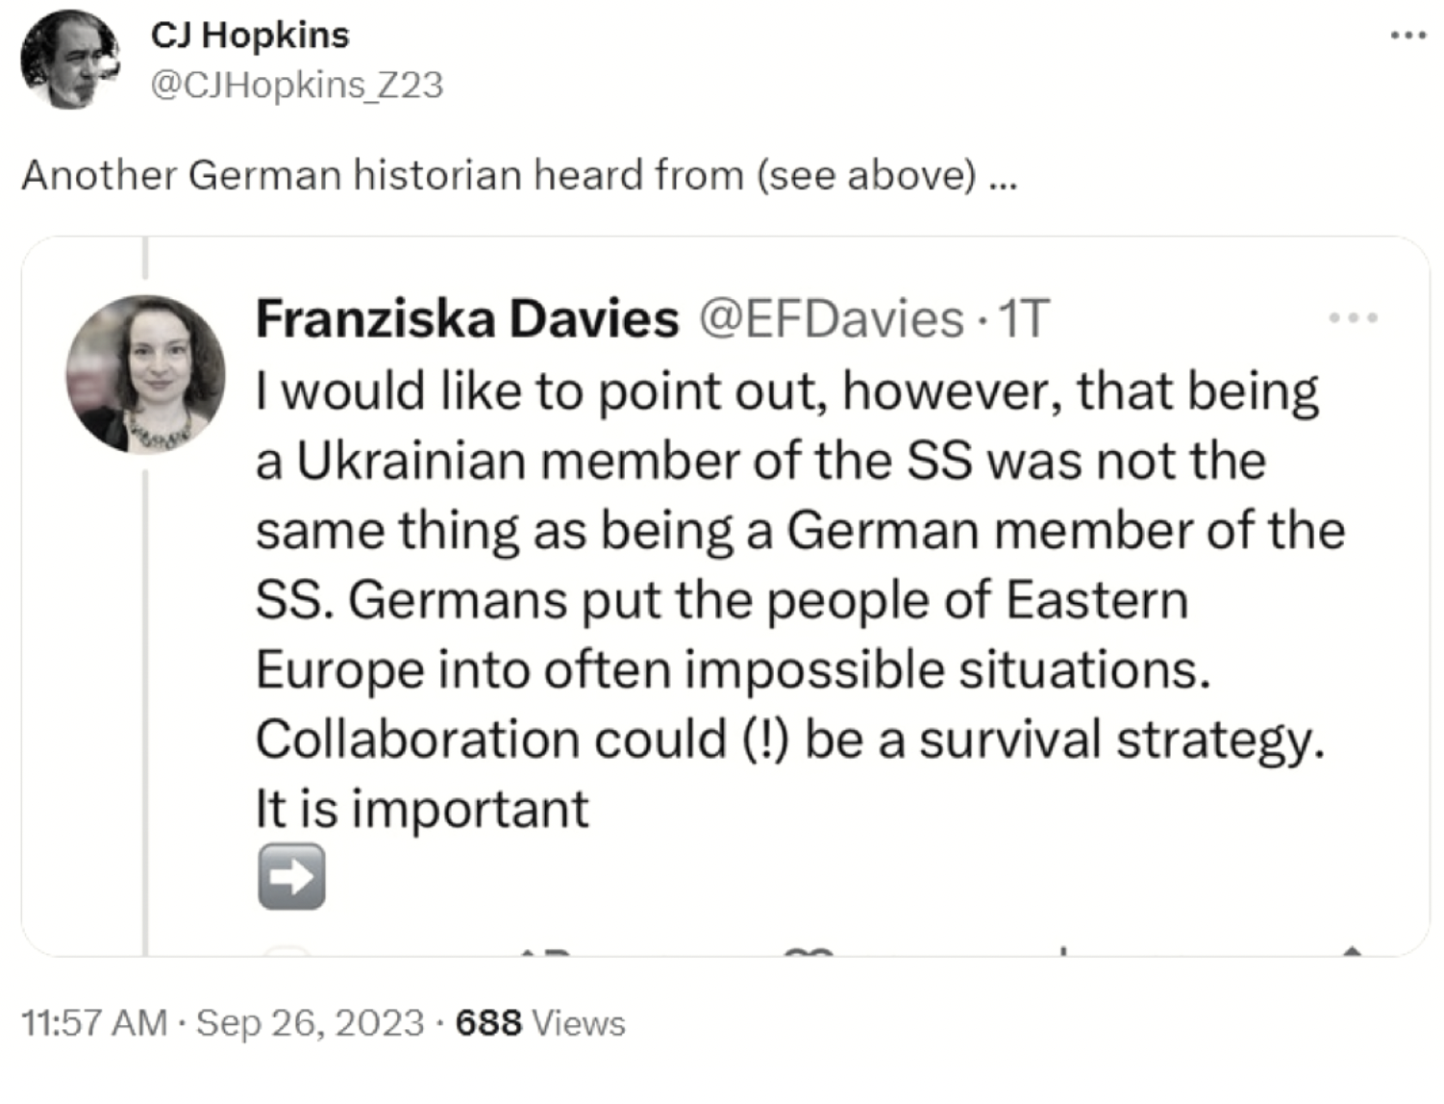Show the 688 Views analytics
Viewport: 1444px width, 1104px height.
[x=540, y=1023]
